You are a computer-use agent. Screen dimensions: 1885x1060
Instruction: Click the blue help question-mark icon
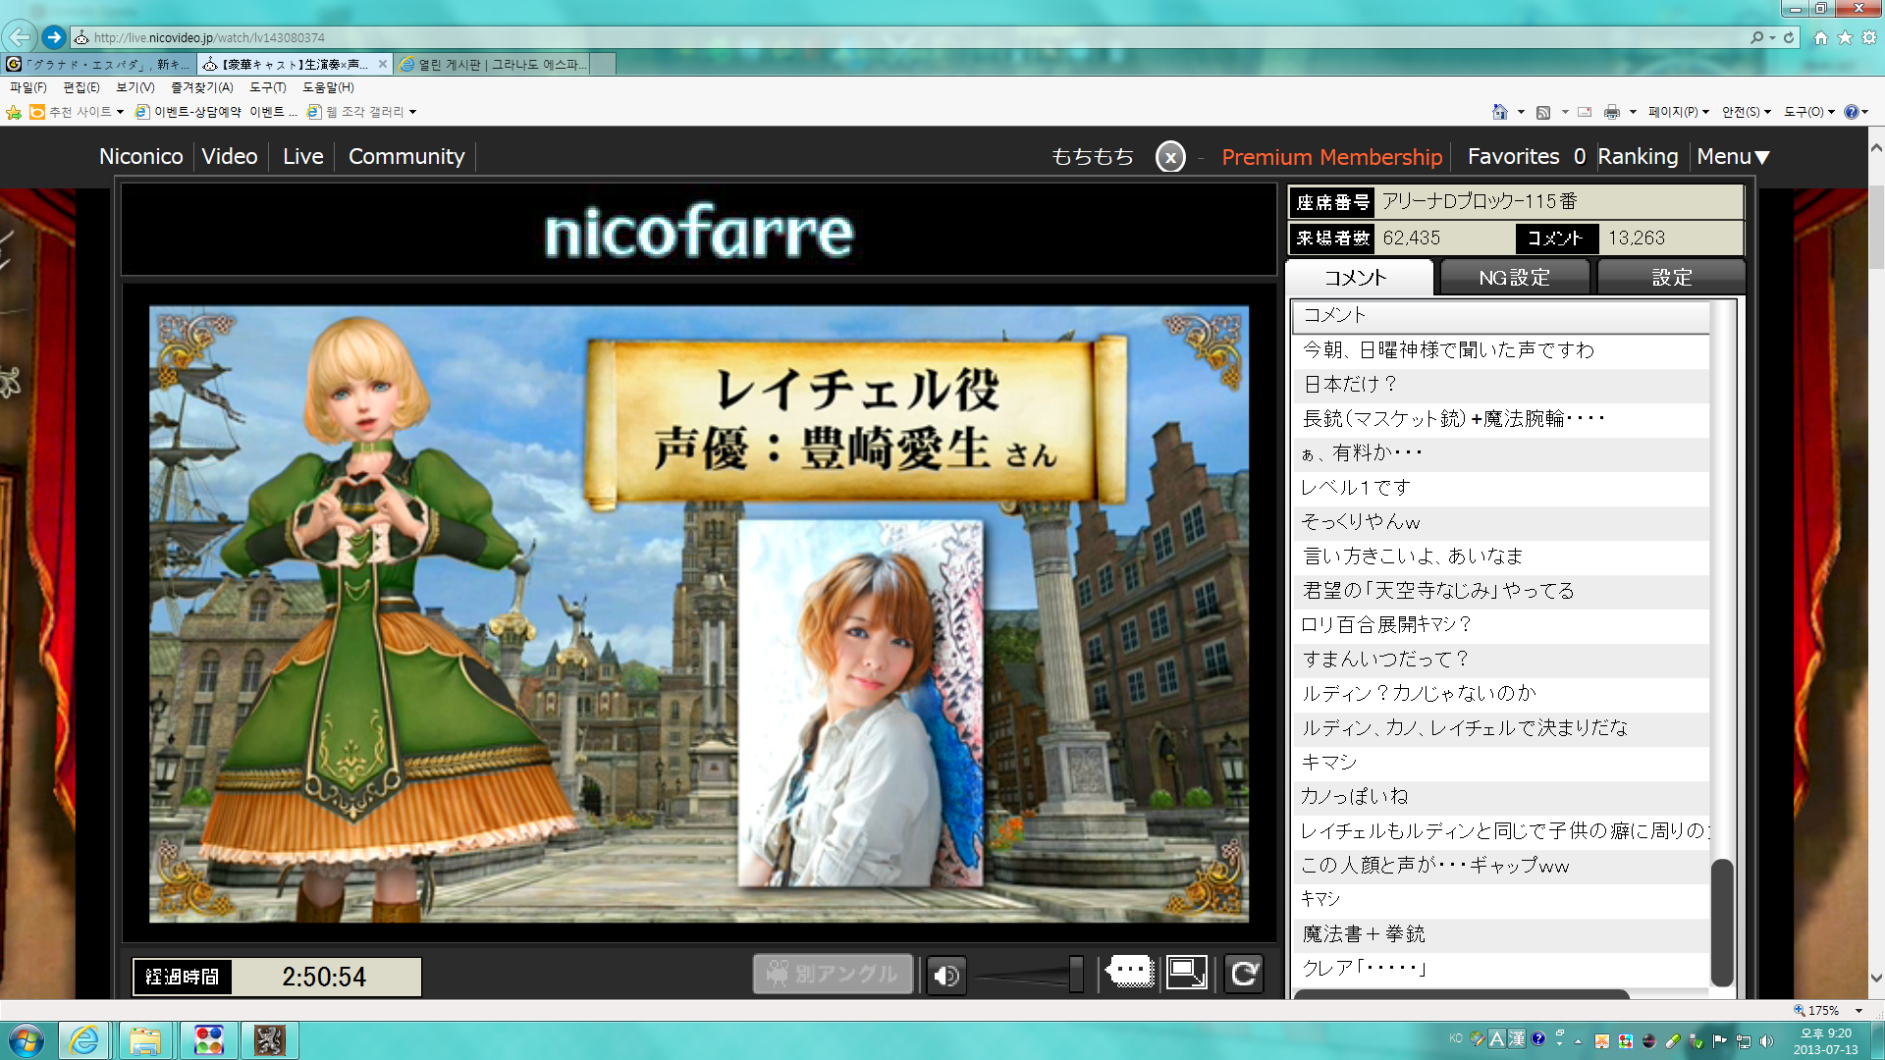tap(1851, 112)
